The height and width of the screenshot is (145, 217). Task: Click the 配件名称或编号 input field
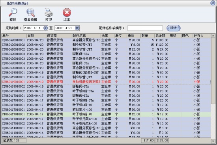point(145,28)
